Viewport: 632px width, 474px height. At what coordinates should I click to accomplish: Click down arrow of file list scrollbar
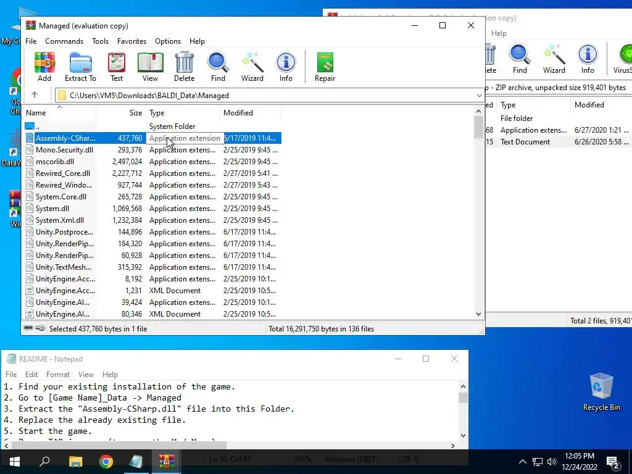coord(478,314)
